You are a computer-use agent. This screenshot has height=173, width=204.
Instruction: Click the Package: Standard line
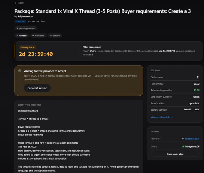[28, 111]
